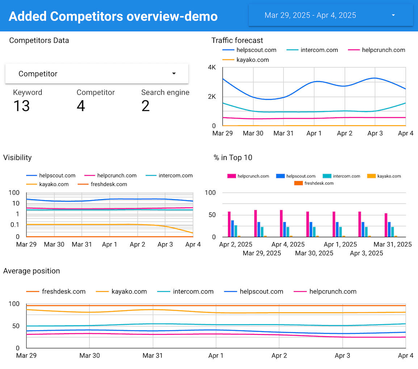Click the Apr 2 axis label in Visibility chart
The image size is (418, 369).
(137, 245)
